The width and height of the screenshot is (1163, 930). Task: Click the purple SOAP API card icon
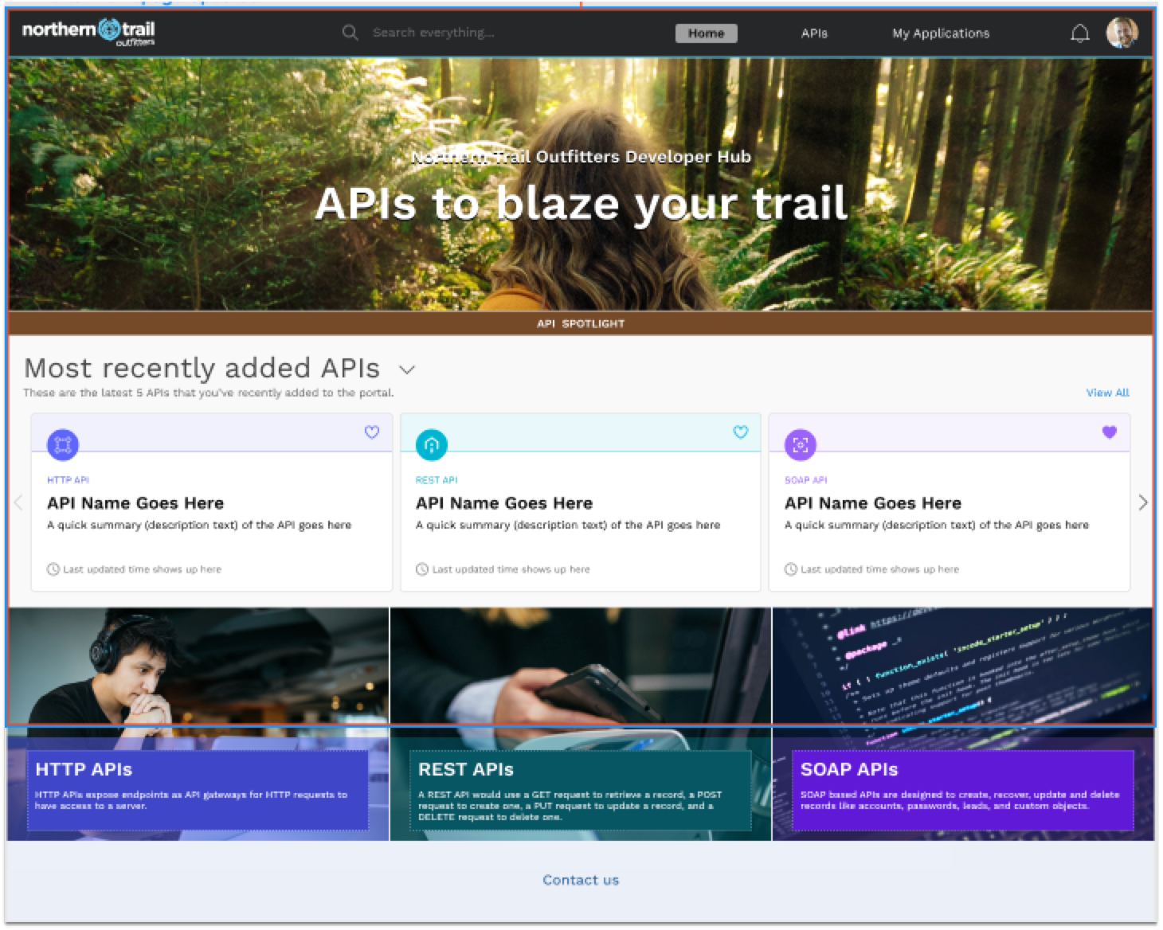point(800,446)
